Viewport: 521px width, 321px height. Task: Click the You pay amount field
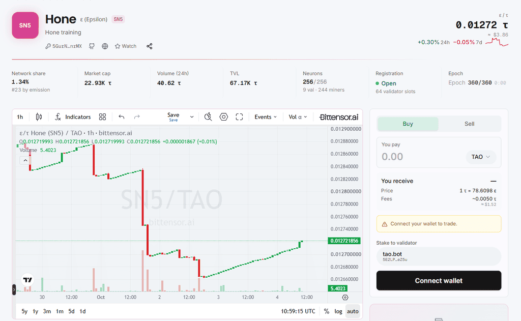(x=422, y=157)
